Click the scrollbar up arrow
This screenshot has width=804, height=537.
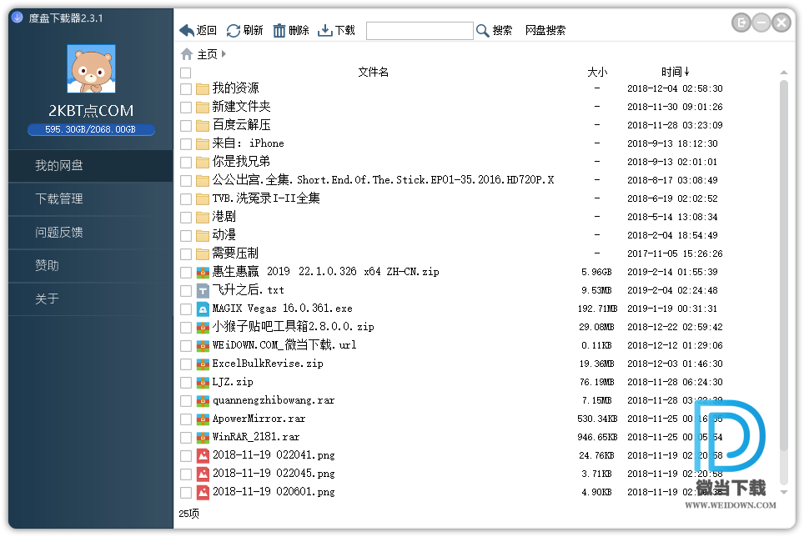(783, 73)
